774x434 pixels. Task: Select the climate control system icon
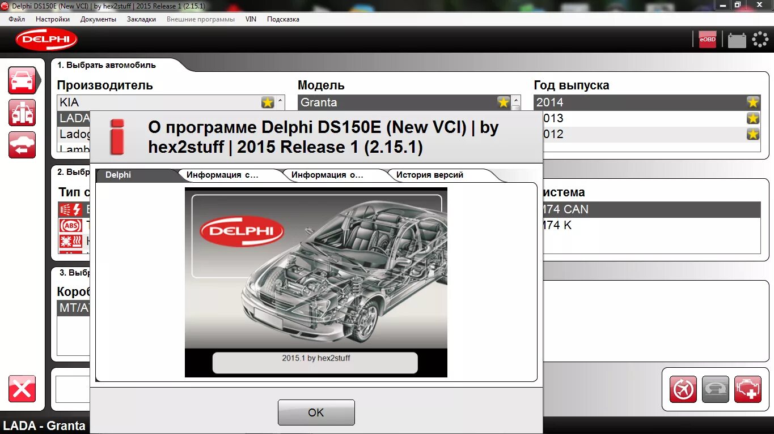click(71, 242)
